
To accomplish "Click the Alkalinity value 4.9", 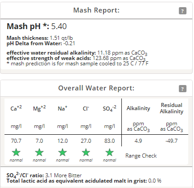I will click(x=138, y=141).
